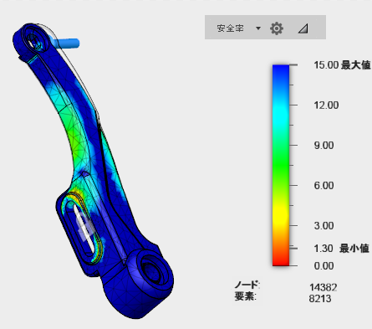372x329 pixels.
Task: Click the large lower bore of the arm
Action: 153,270
